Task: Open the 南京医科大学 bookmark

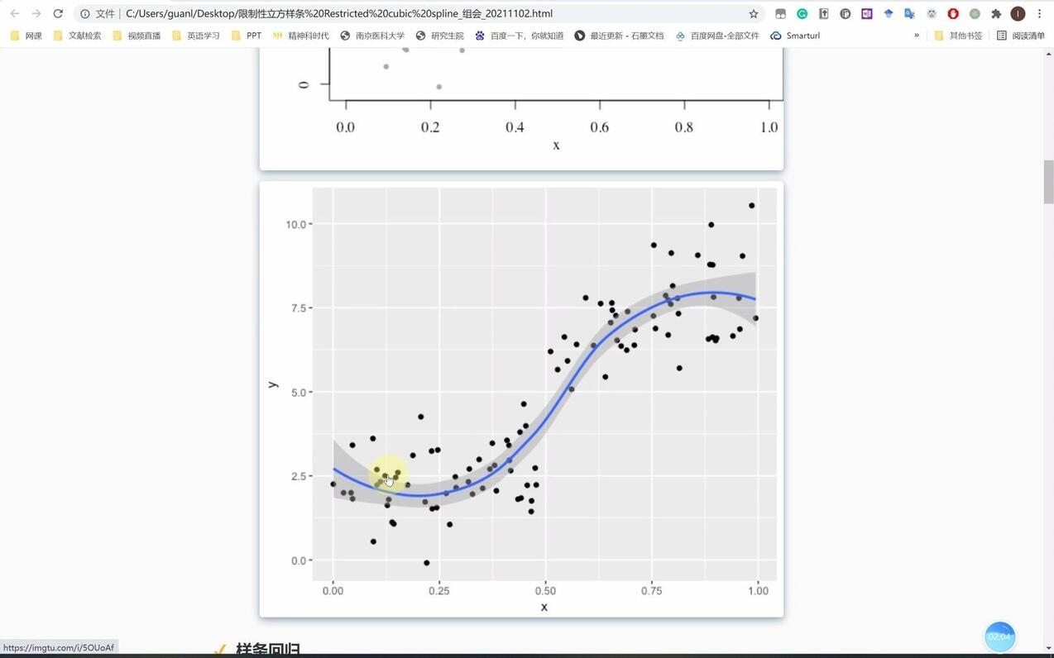Action: (372, 36)
